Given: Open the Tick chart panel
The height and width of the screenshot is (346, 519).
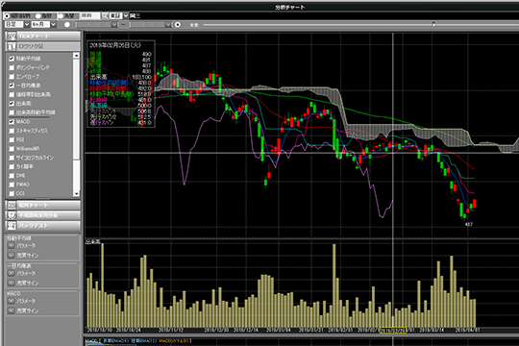Looking at the screenshot, I should point(43,36).
